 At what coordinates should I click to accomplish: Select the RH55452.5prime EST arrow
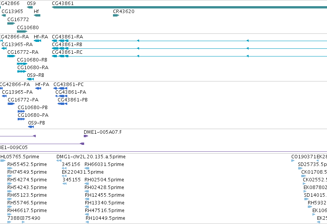(x=10, y=168)
